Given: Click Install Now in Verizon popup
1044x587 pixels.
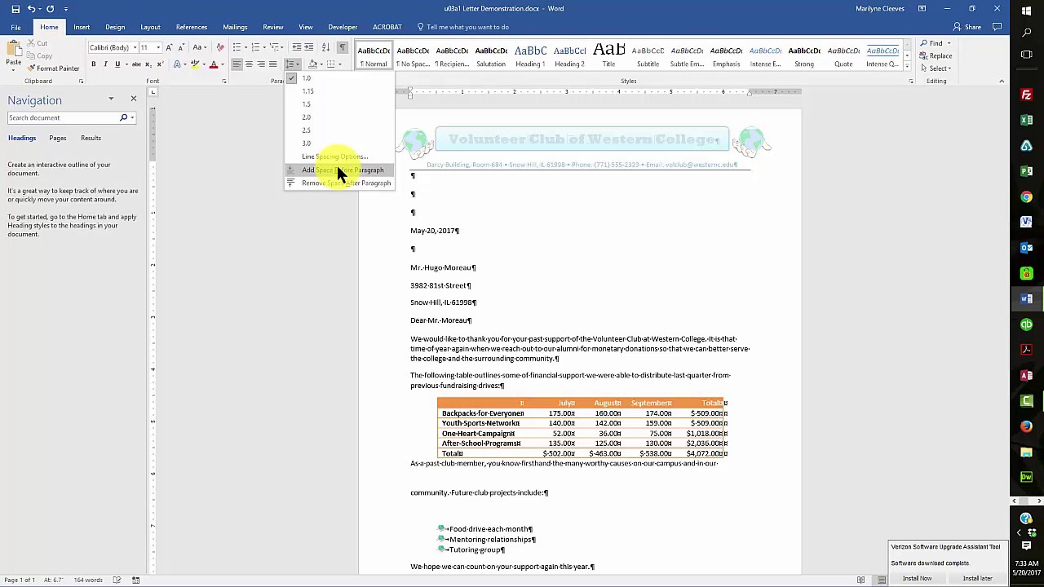Looking at the screenshot, I should tap(917, 578).
